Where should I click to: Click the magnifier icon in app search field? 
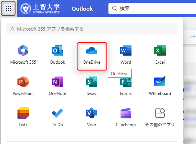[x=12, y=29]
